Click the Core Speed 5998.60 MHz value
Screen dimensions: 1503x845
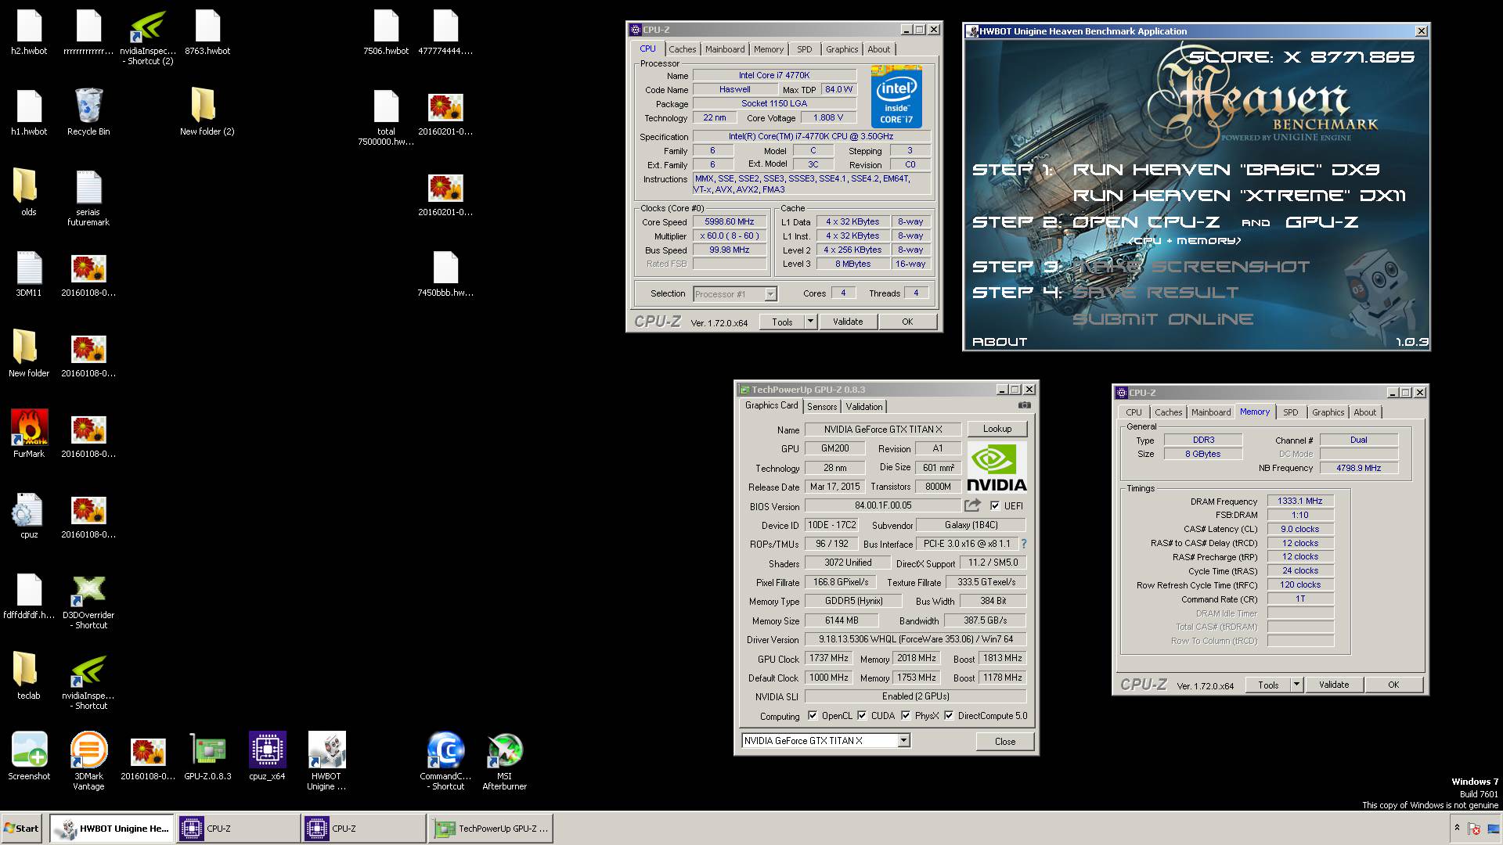pos(730,221)
